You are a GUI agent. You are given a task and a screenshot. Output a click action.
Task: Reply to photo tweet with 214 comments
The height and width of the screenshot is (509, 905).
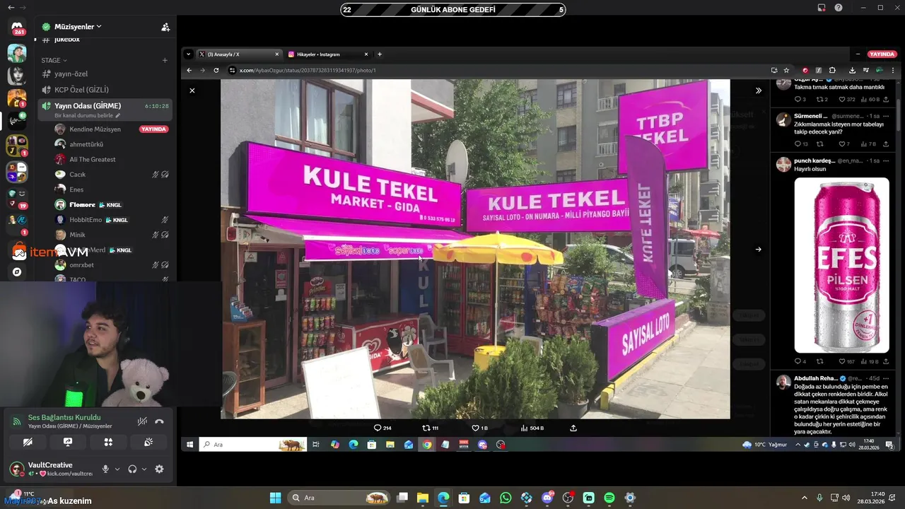(383, 428)
